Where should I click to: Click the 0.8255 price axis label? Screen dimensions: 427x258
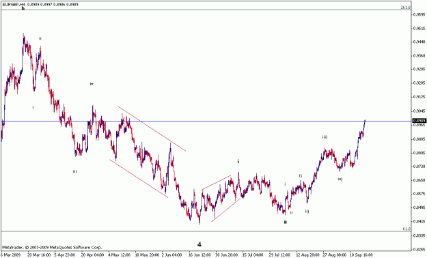[x=419, y=249]
